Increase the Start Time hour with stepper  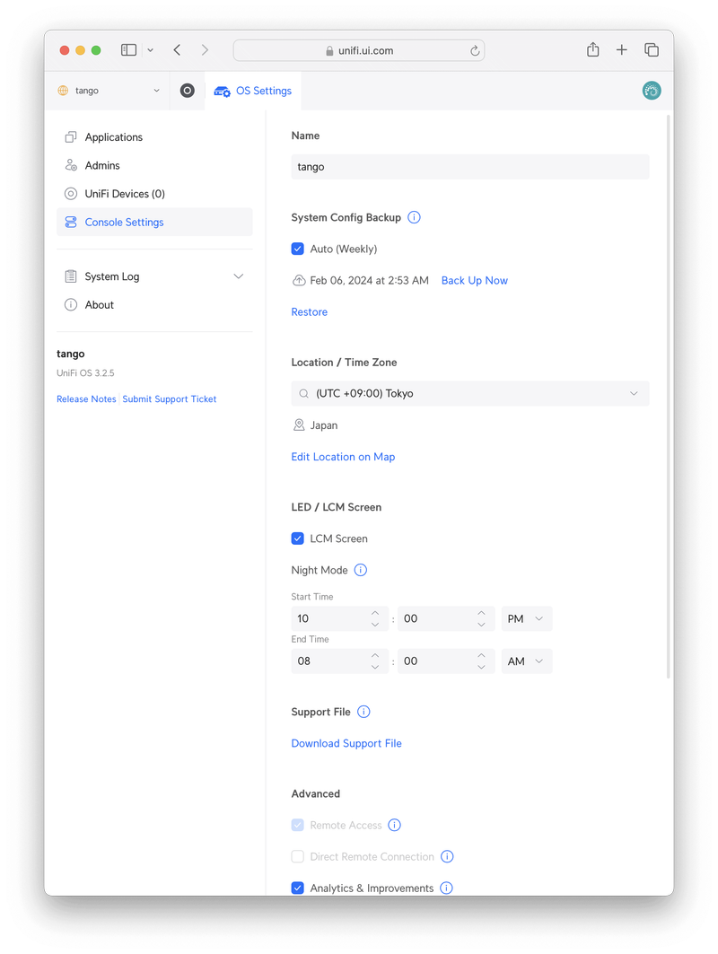pyautogui.click(x=375, y=613)
